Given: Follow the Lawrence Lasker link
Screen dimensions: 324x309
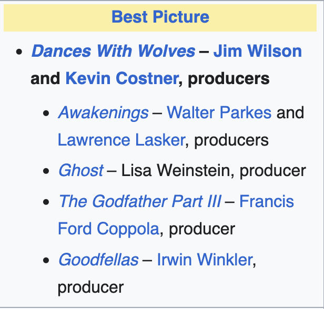Looking at the screenshot, I should 121,140.
